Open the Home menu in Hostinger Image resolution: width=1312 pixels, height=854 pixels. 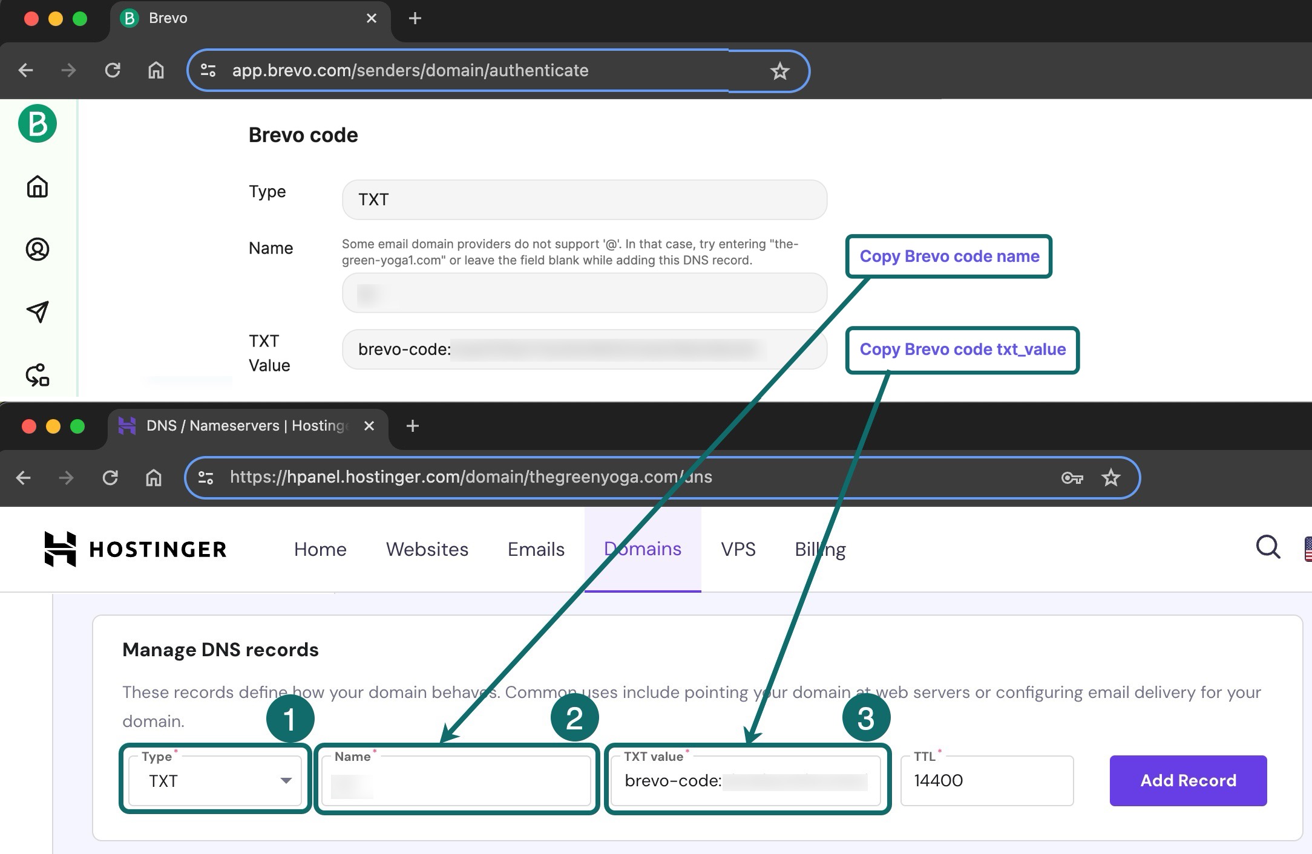pos(320,549)
